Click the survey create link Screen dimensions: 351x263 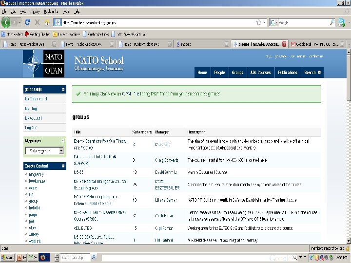pos(34,234)
